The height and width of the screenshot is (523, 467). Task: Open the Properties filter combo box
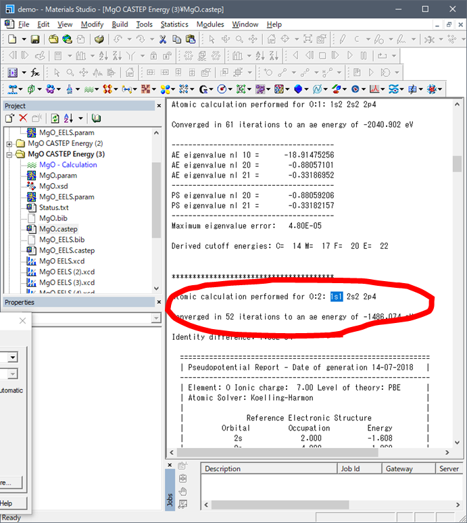point(155,318)
